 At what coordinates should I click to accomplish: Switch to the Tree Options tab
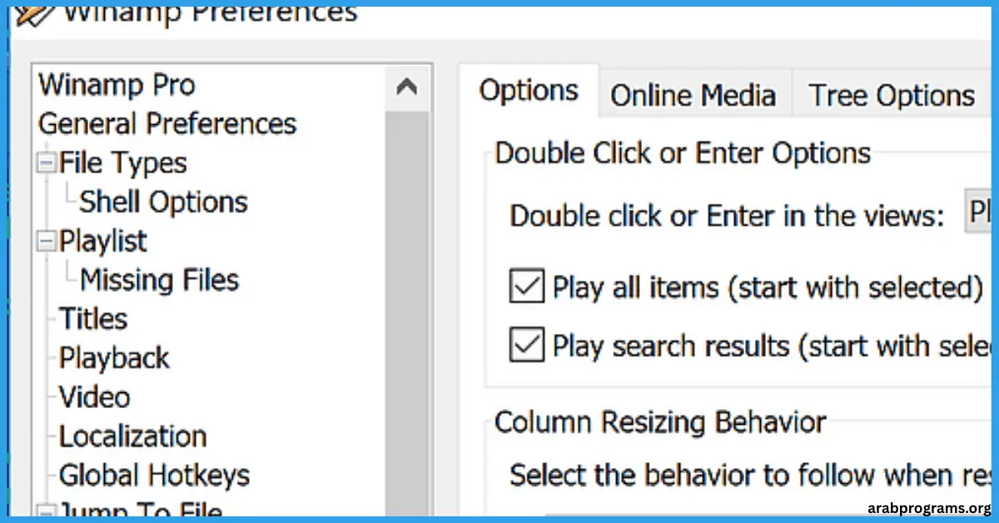pyautogui.click(x=891, y=96)
